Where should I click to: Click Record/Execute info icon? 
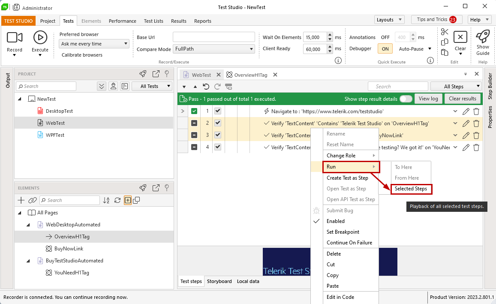pos(338,60)
